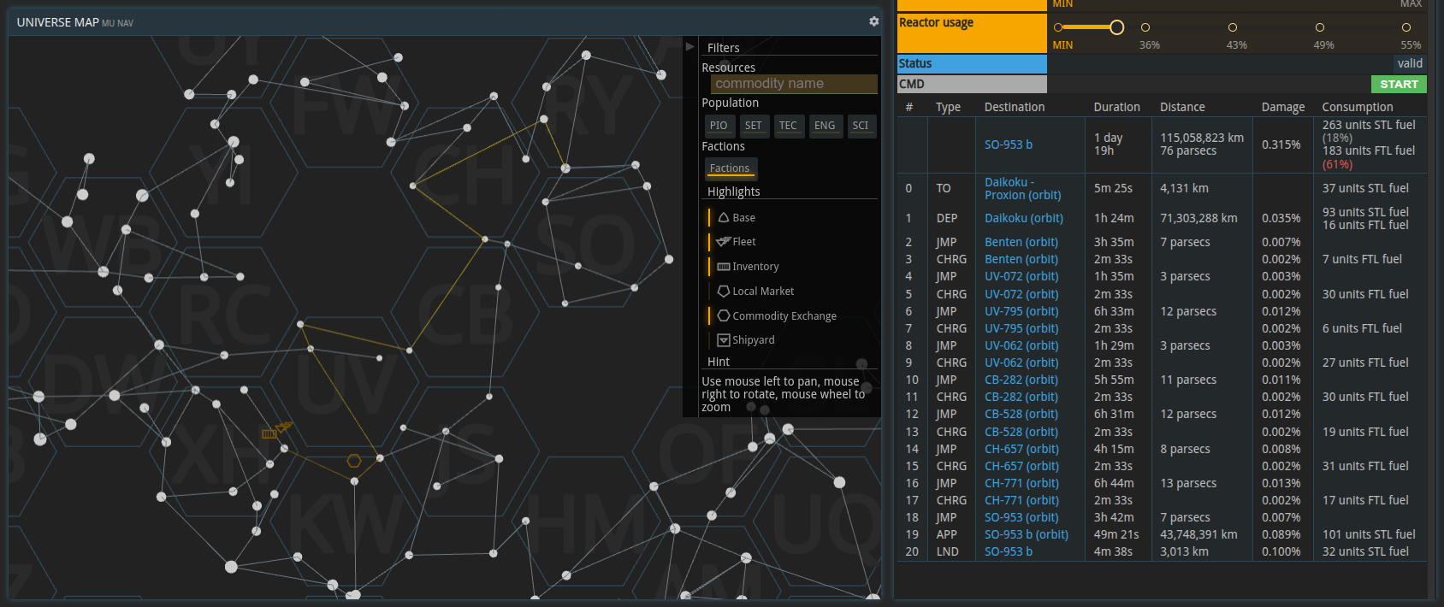Screen dimensions: 1444x607
Task: Toggle Local Market highlight
Action: pyautogui.click(x=755, y=292)
